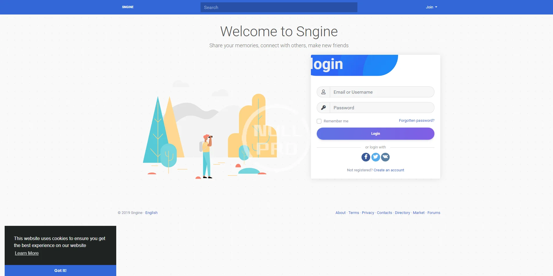This screenshot has width=553, height=276.
Task: Click the SNGINE logo in header
Action: (128, 7)
